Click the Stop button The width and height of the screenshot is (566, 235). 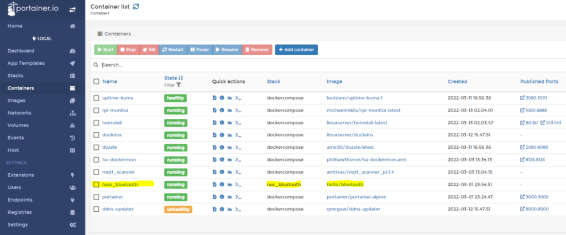(128, 50)
